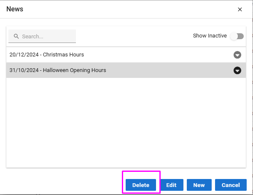
Task: Expand the Halloween Opening Hours row arrow
Action: 237,70
